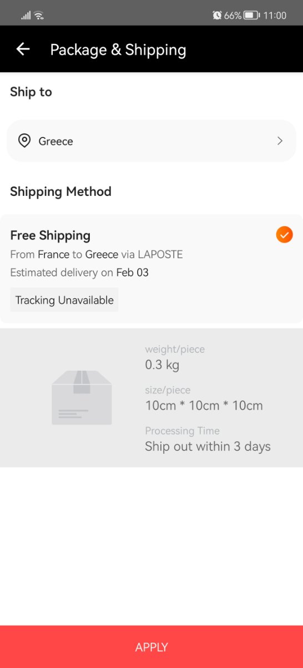This screenshot has height=668, width=303.
Task: Click the Shipping Method heading
Action: click(x=60, y=191)
